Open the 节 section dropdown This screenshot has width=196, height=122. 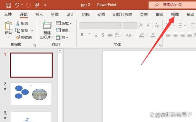[x=62, y=37]
